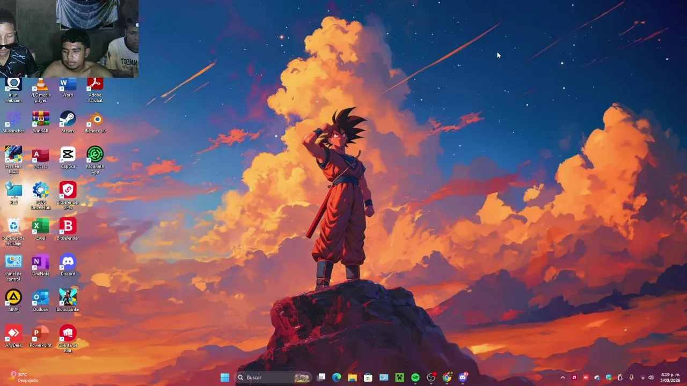This screenshot has height=386, width=687.
Task: Open the Iriun Webcam desktop shortcut
Action: pos(13,90)
